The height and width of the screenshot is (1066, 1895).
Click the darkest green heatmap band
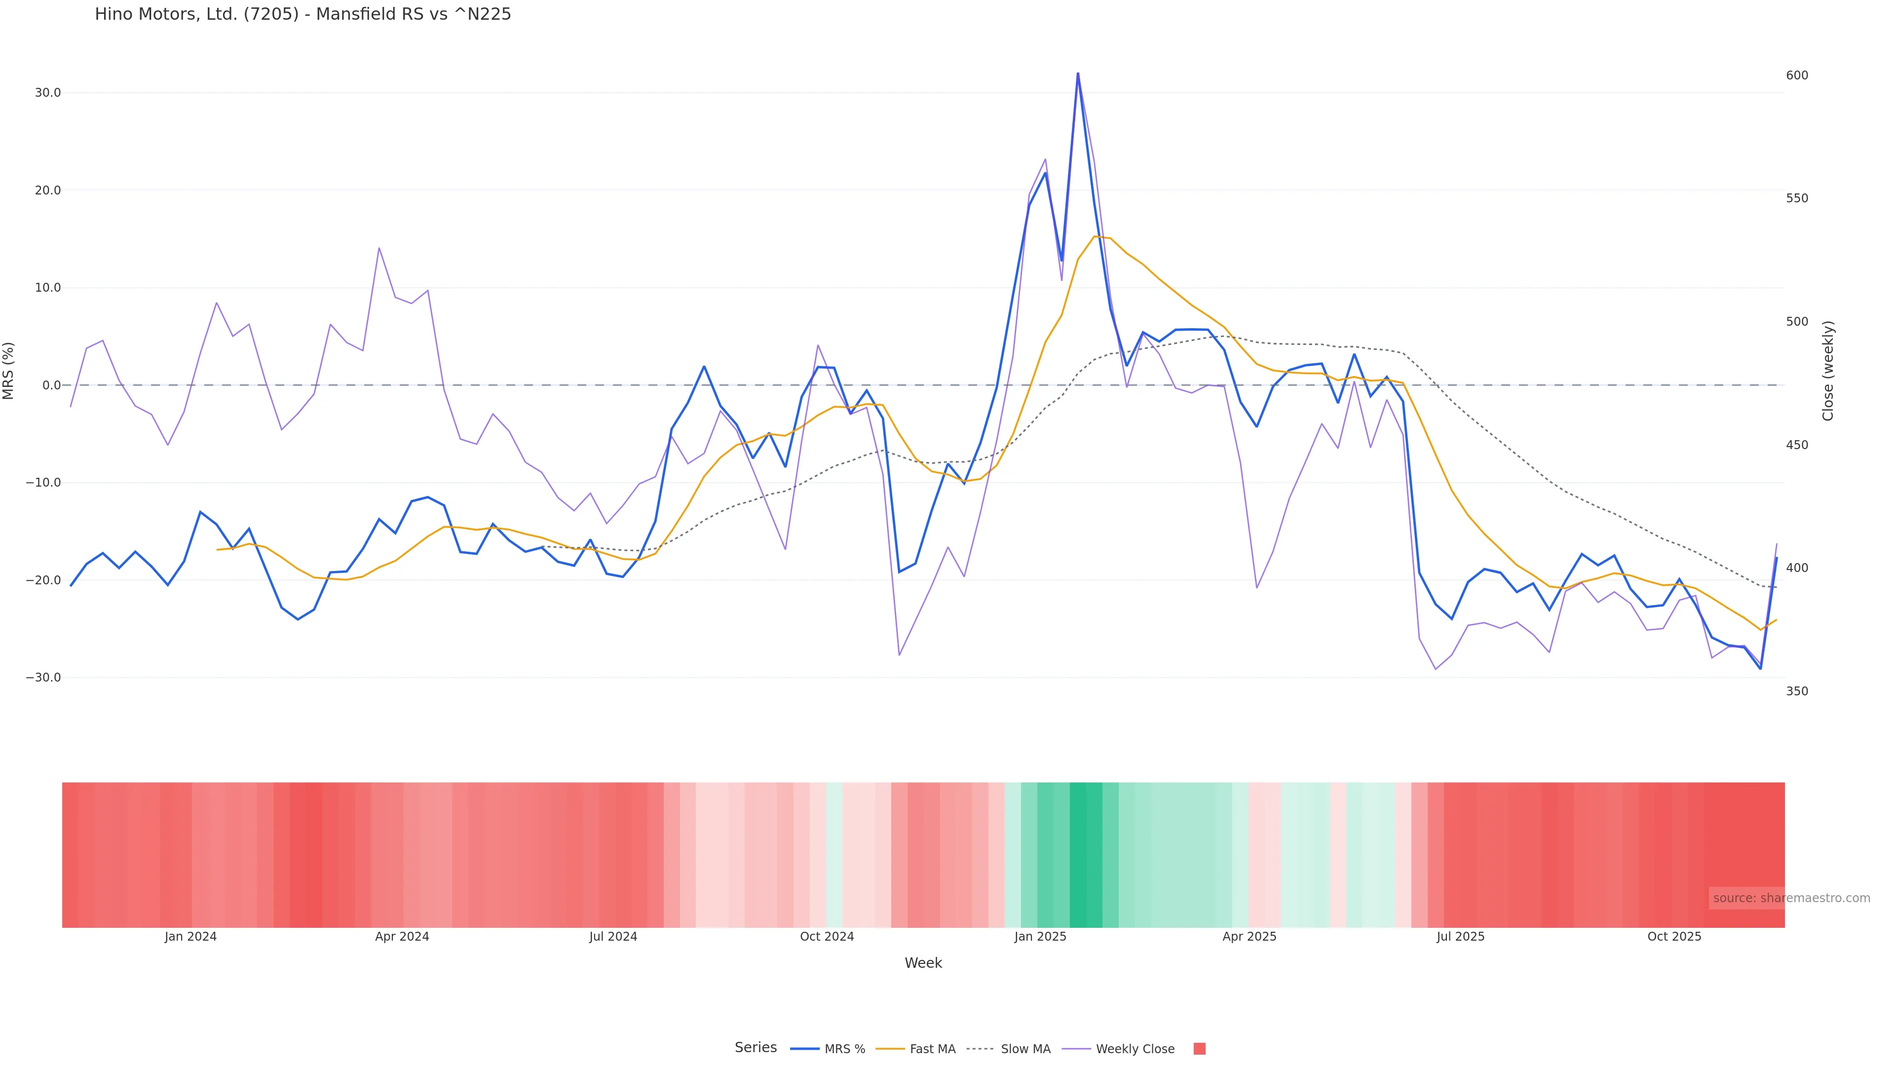1078,854
